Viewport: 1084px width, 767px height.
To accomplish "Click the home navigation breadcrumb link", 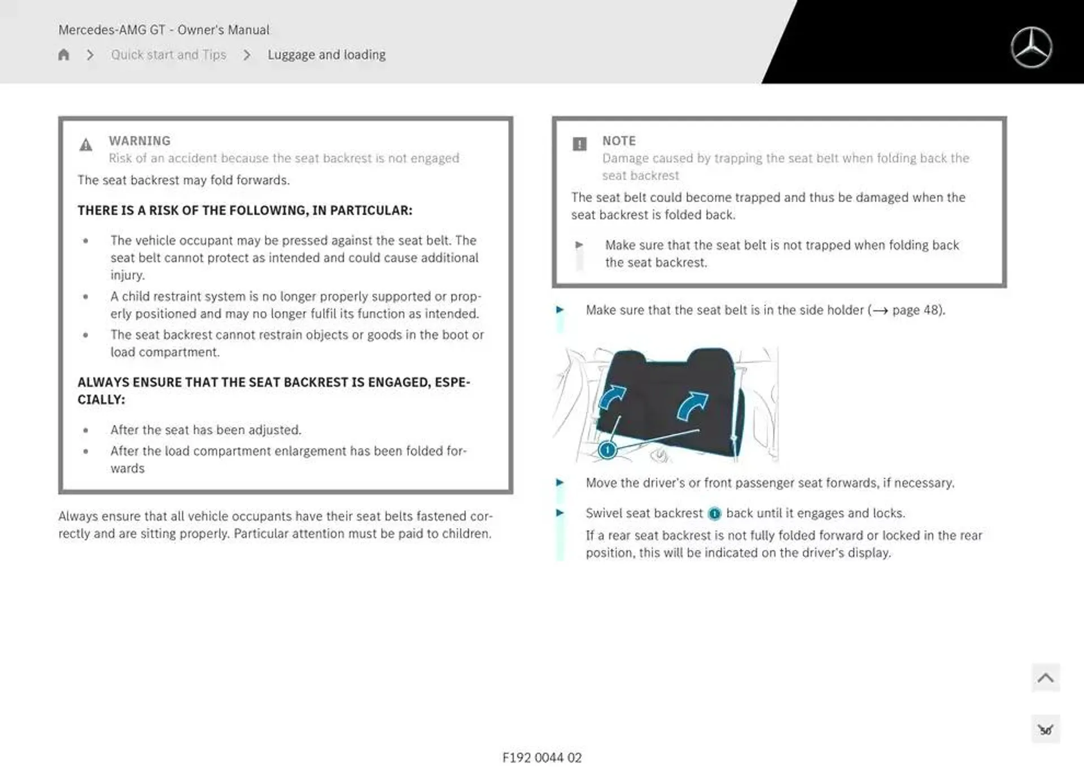I will tap(64, 54).
